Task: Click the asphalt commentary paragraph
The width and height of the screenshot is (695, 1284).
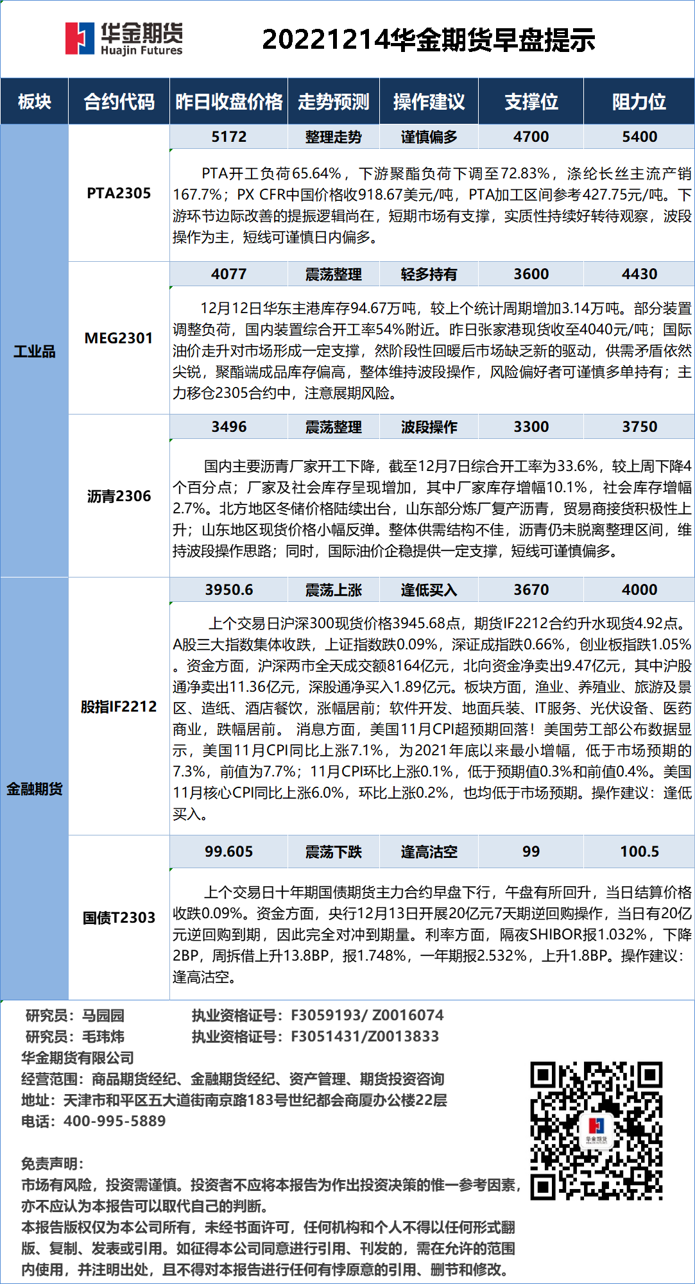Action: [432, 508]
